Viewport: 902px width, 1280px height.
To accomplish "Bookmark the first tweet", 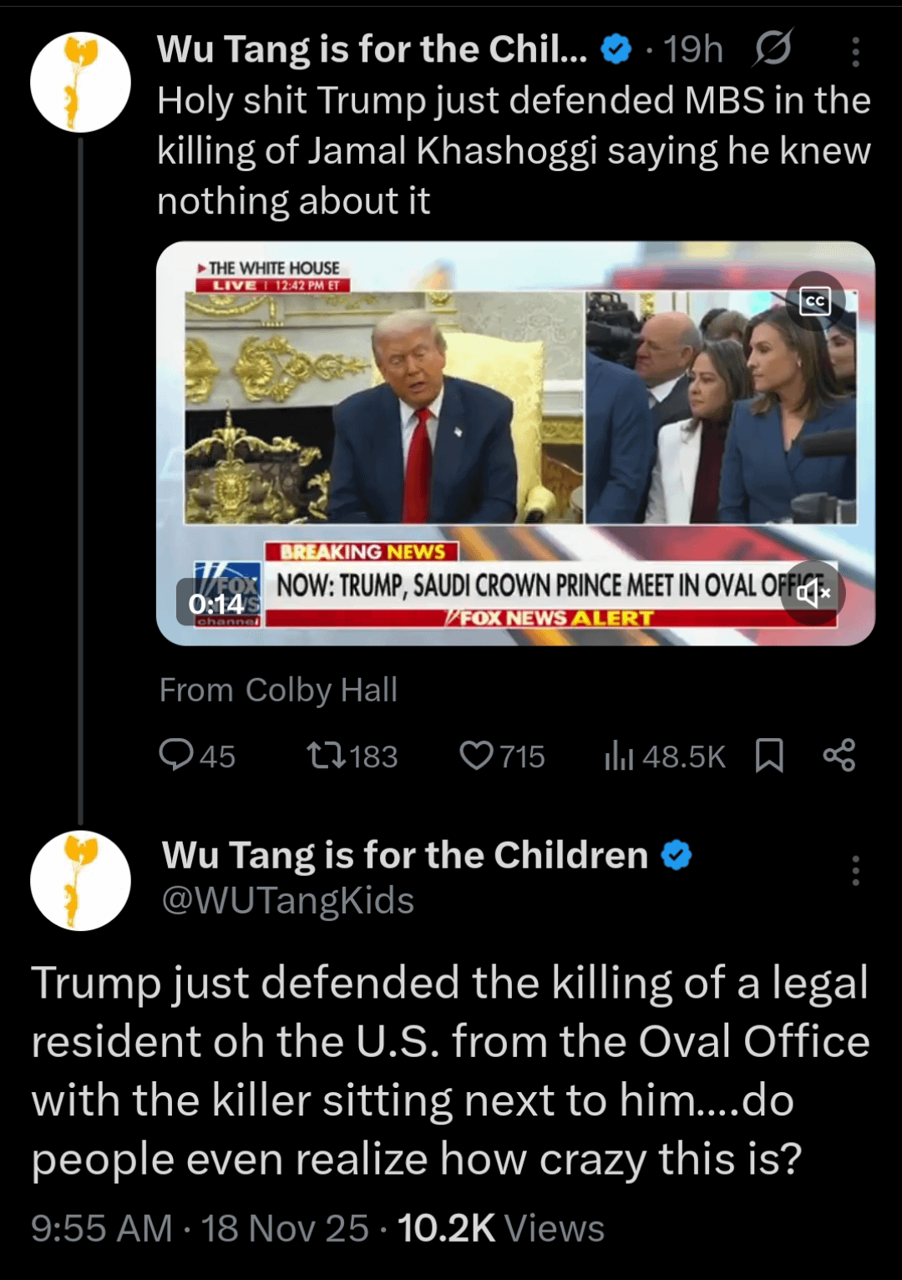I will tap(769, 756).
